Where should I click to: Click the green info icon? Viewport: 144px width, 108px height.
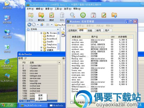point(83,15)
